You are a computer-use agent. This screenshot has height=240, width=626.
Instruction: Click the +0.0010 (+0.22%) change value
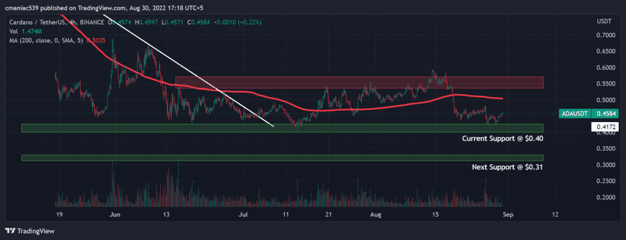(237, 23)
